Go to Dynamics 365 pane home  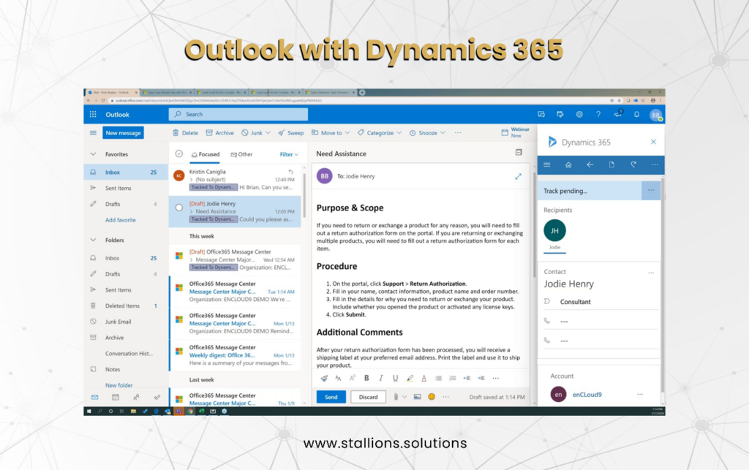[568, 164]
